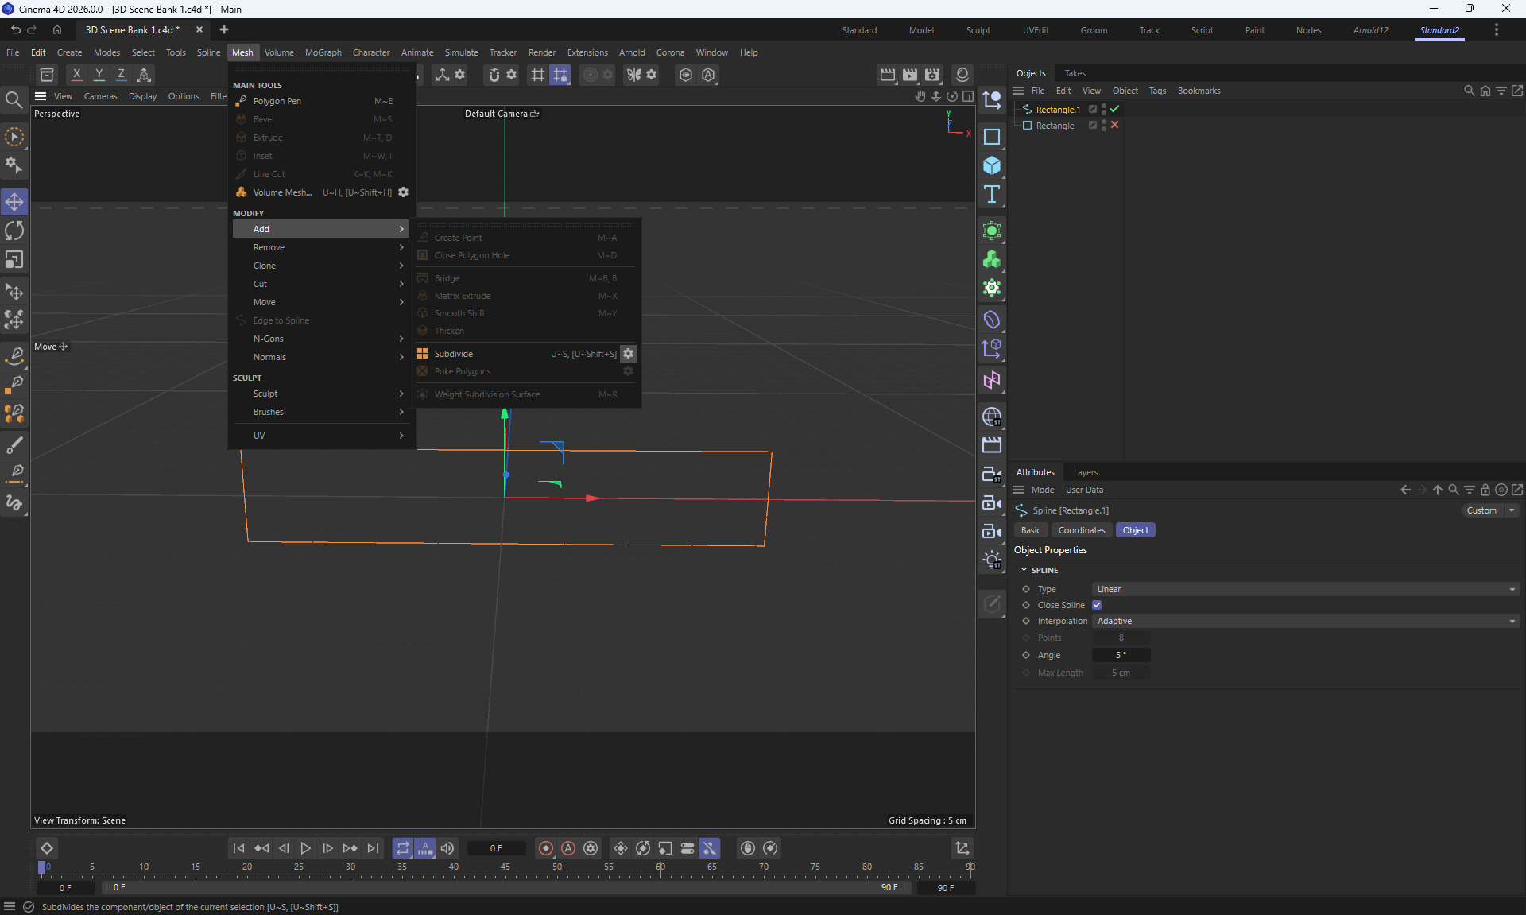
Task: Click frame 45 on timeline ruler
Action: click(505, 867)
